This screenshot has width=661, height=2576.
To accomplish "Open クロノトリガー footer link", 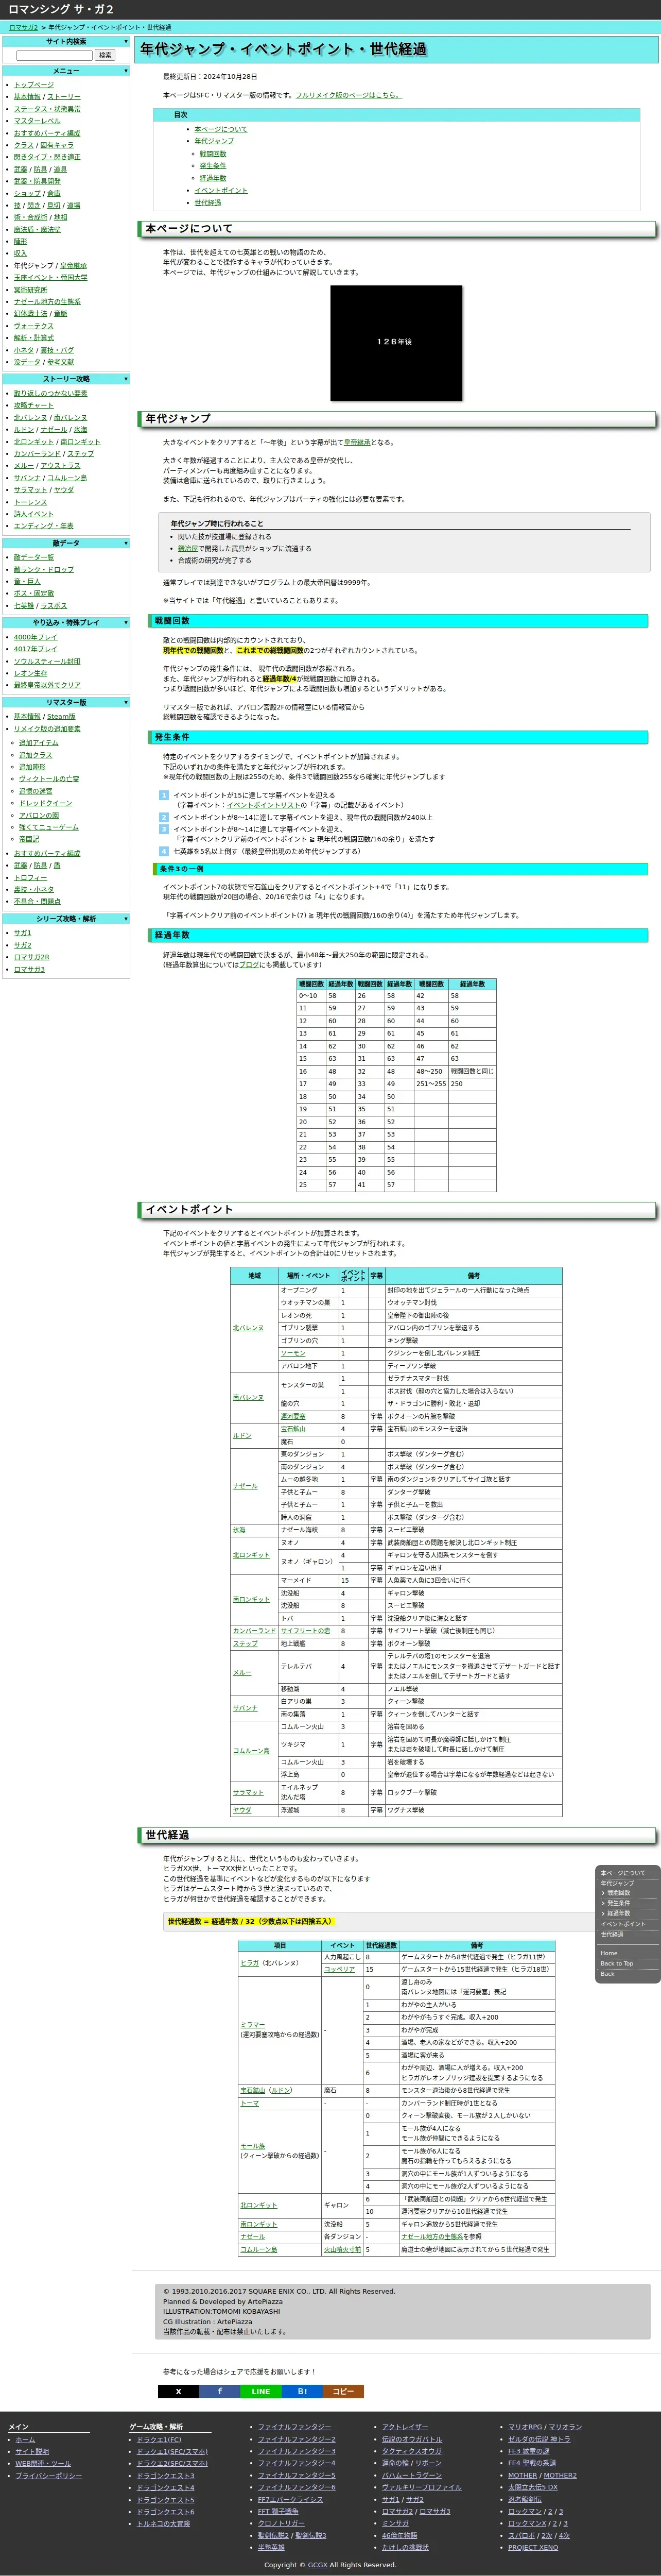I will click(x=282, y=2524).
